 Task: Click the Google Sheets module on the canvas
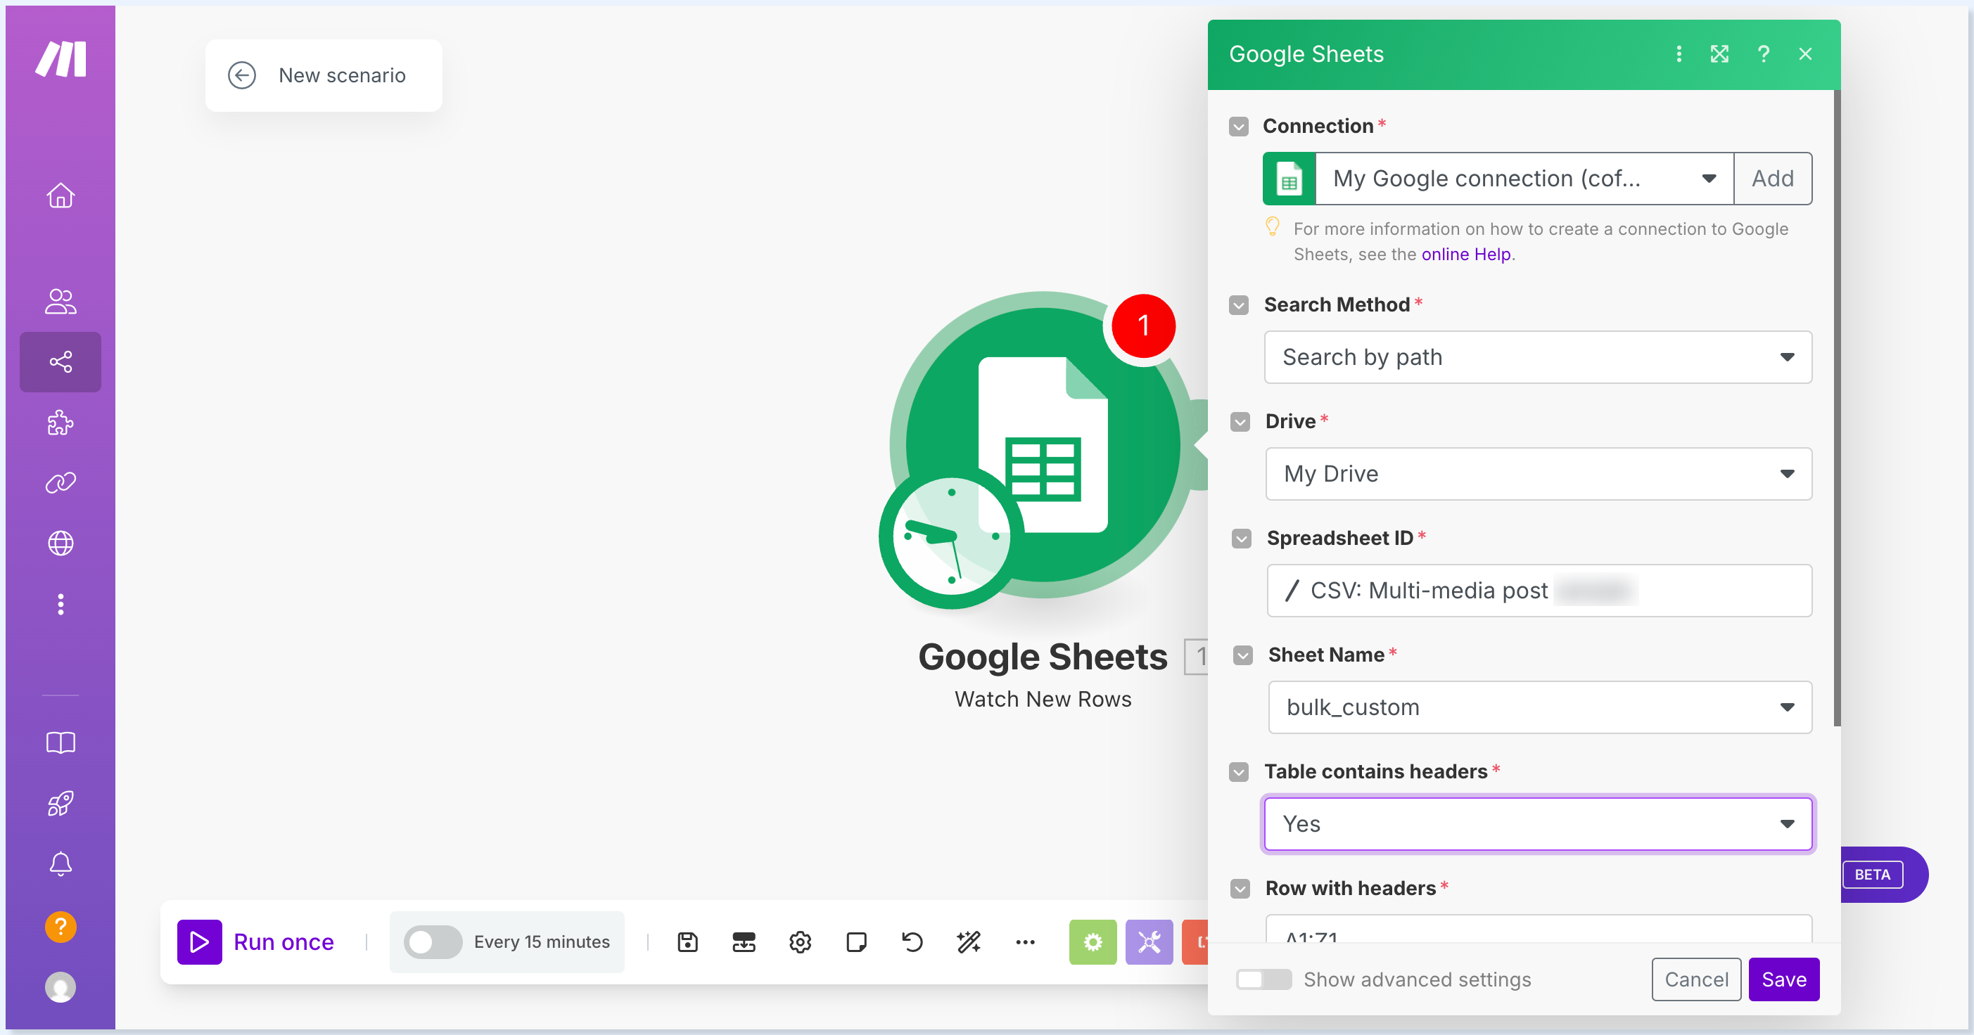click(1042, 444)
